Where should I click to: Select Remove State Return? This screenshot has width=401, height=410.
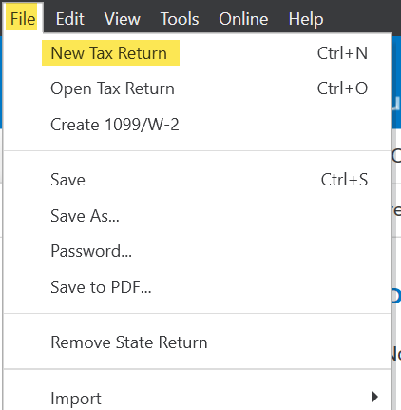[198, 342]
